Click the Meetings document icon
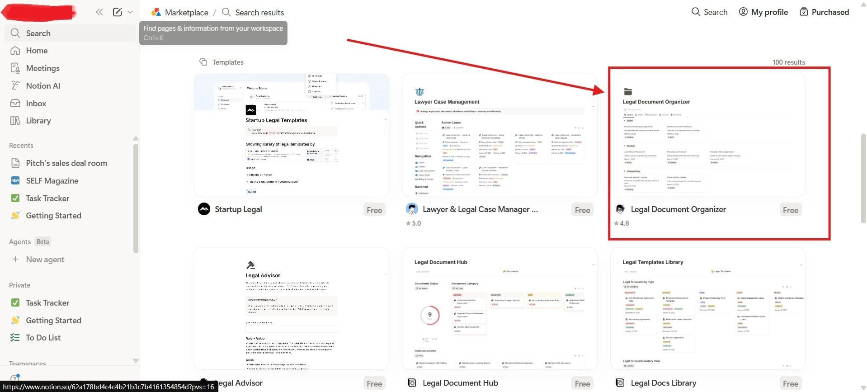 15,68
